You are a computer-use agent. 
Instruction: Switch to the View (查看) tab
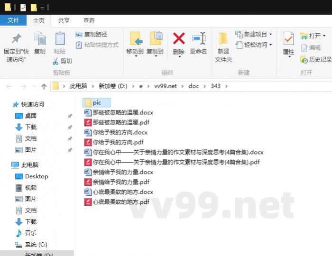pyautogui.click(x=89, y=20)
